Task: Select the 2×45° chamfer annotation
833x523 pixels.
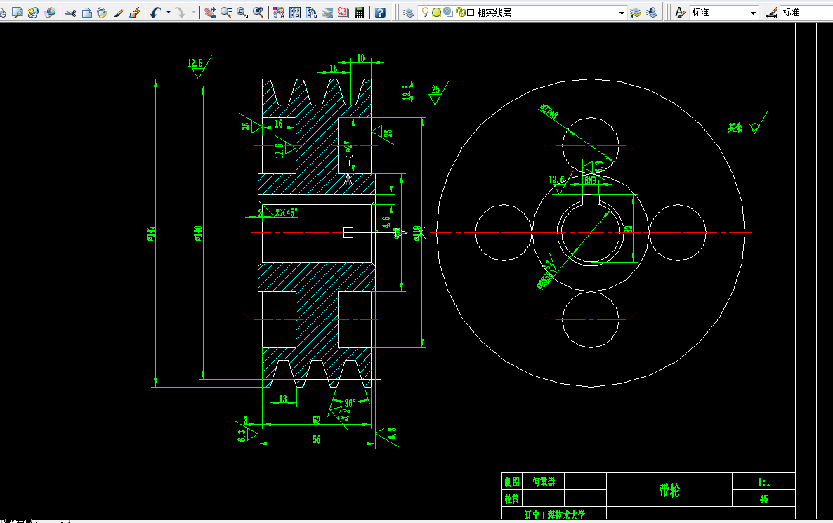Action: click(x=287, y=213)
